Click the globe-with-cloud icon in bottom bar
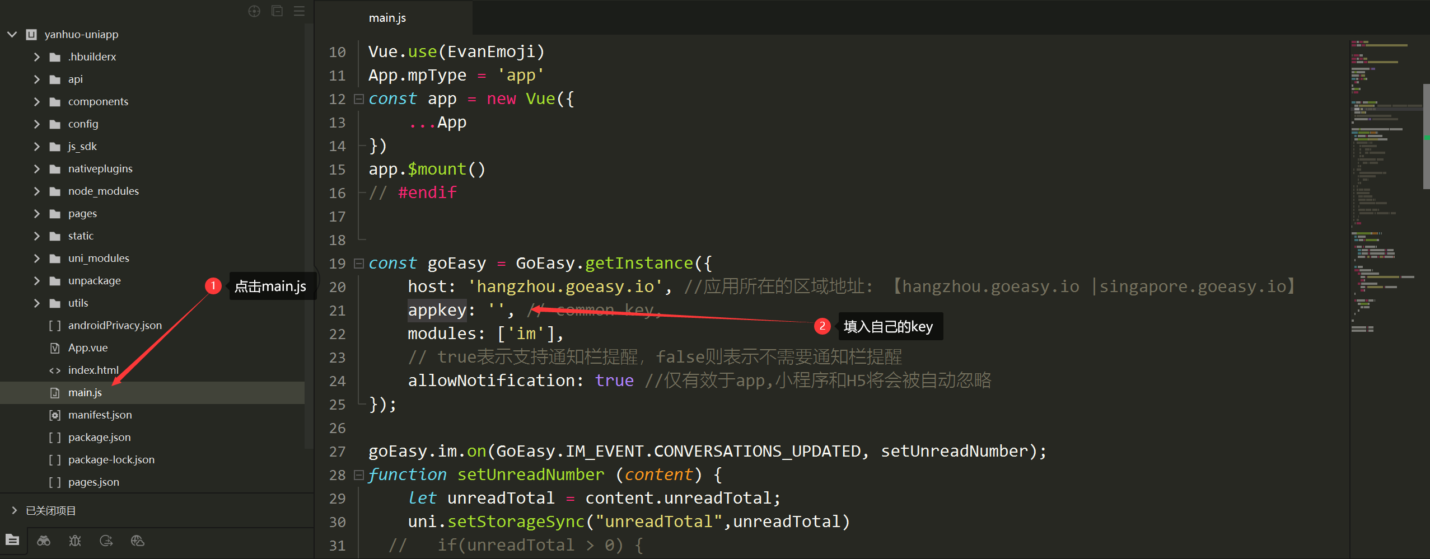 138,541
